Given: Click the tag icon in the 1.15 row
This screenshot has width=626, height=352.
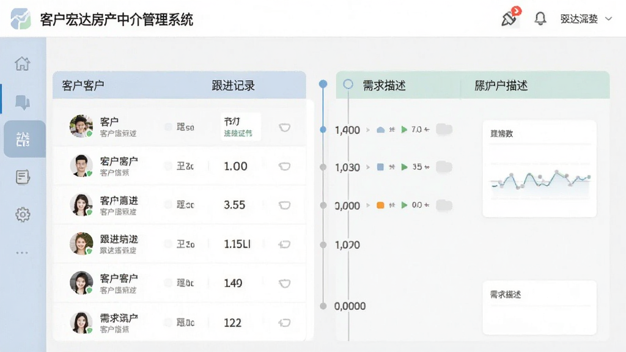Looking at the screenshot, I should [x=284, y=244].
